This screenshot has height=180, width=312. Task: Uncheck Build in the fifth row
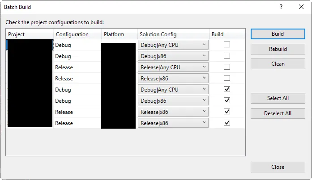click(227, 89)
